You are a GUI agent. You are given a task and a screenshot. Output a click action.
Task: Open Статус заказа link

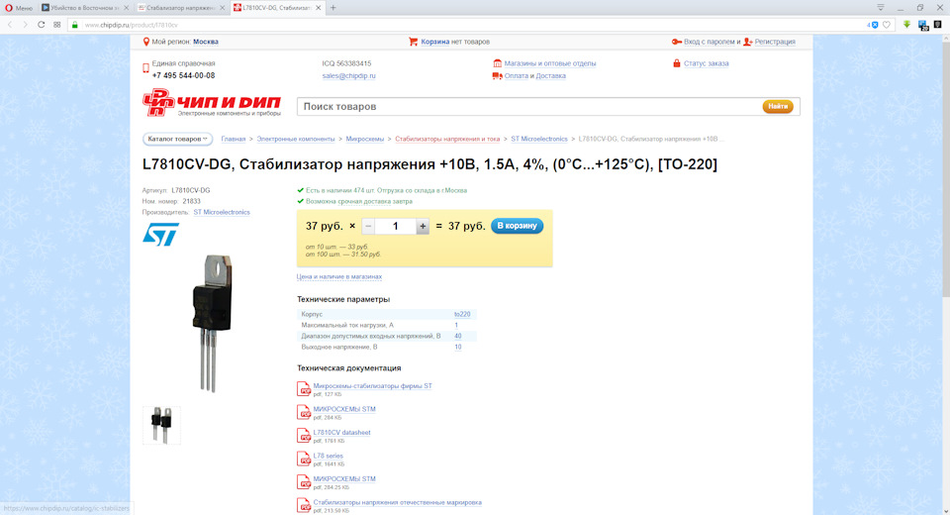[707, 63]
